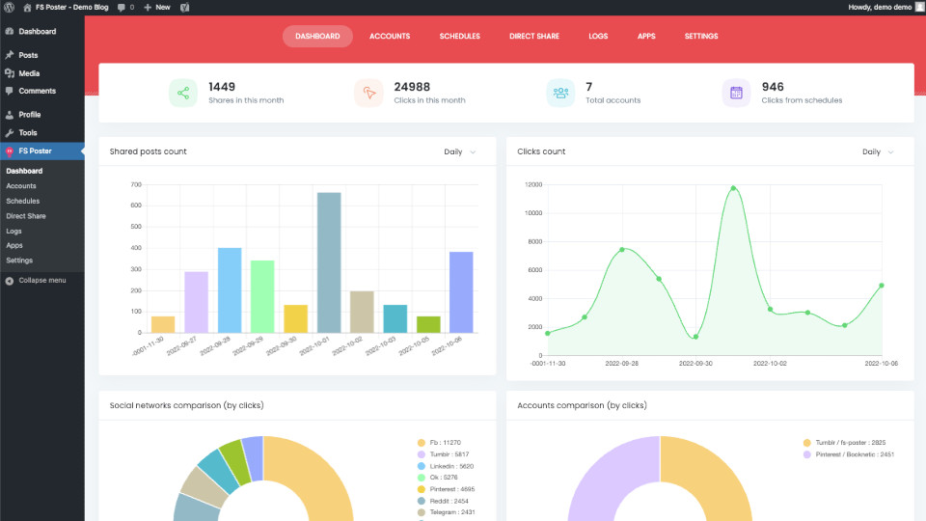Click the Tools wrench icon

point(10,133)
